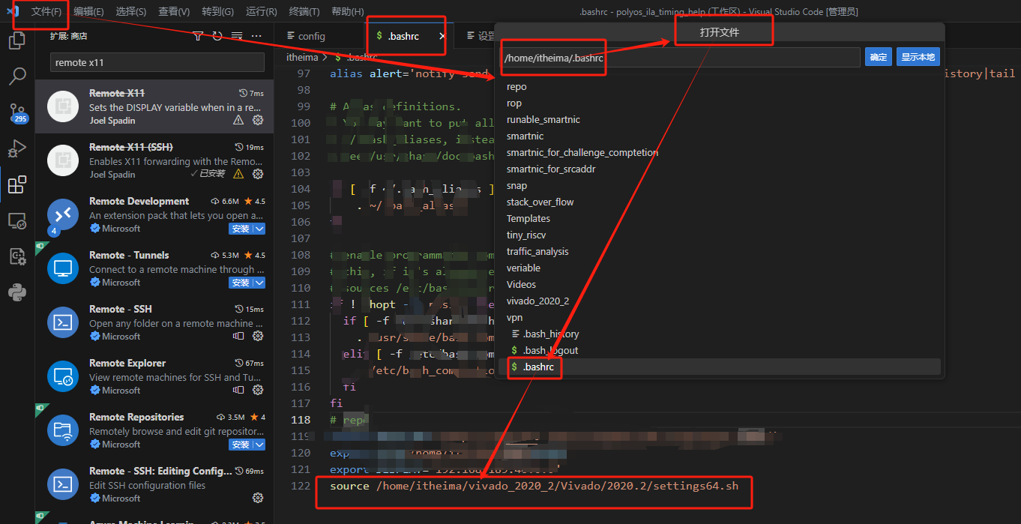Click Remote Explorer extension sync icon
The height and width of the screenshot is (524, 1021).
pyautogui.click(x=238, y=390)
